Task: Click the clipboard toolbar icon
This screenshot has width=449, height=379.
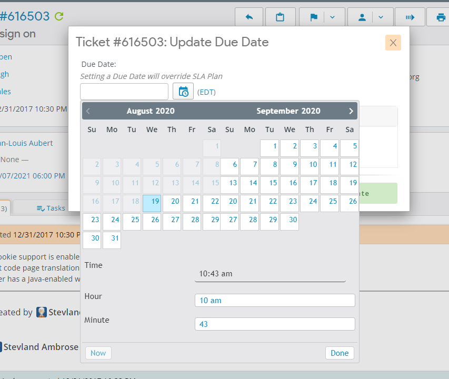Action: coord(280,17)
